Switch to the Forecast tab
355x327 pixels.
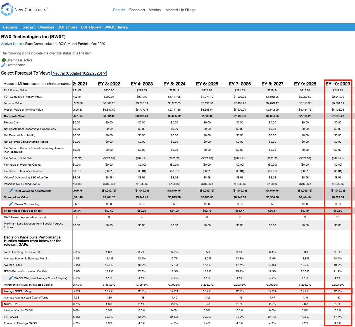click(x=28, y=27)
